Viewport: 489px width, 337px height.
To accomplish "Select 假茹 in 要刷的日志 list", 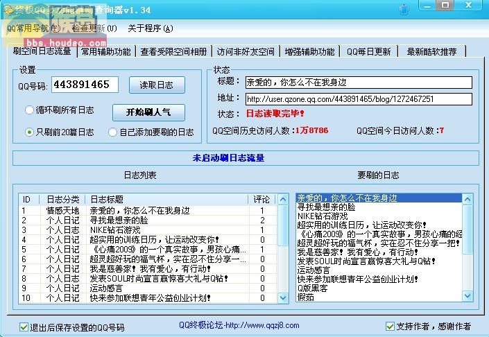I will click(379, 297).
